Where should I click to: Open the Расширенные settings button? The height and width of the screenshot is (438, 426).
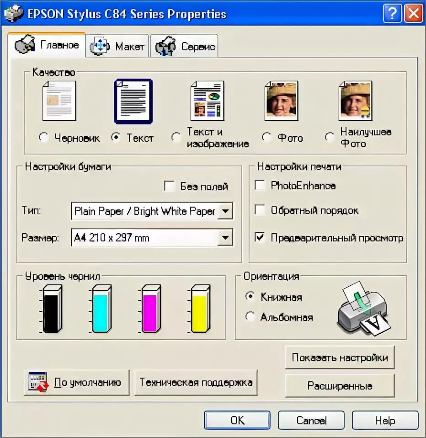[x=340, y=386]
